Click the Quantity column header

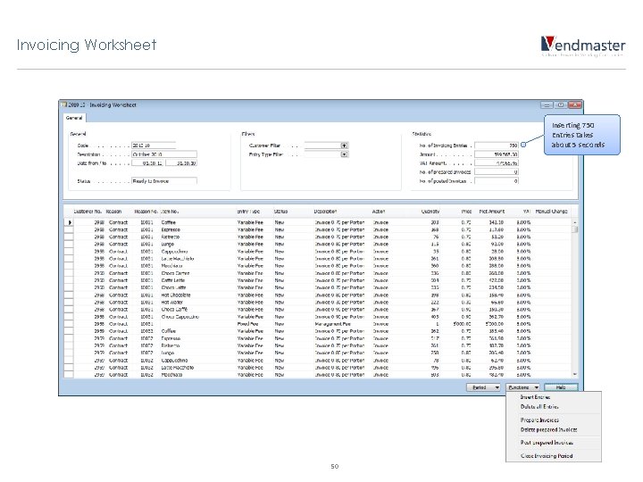pyautogui.click(x=430, y=212)
